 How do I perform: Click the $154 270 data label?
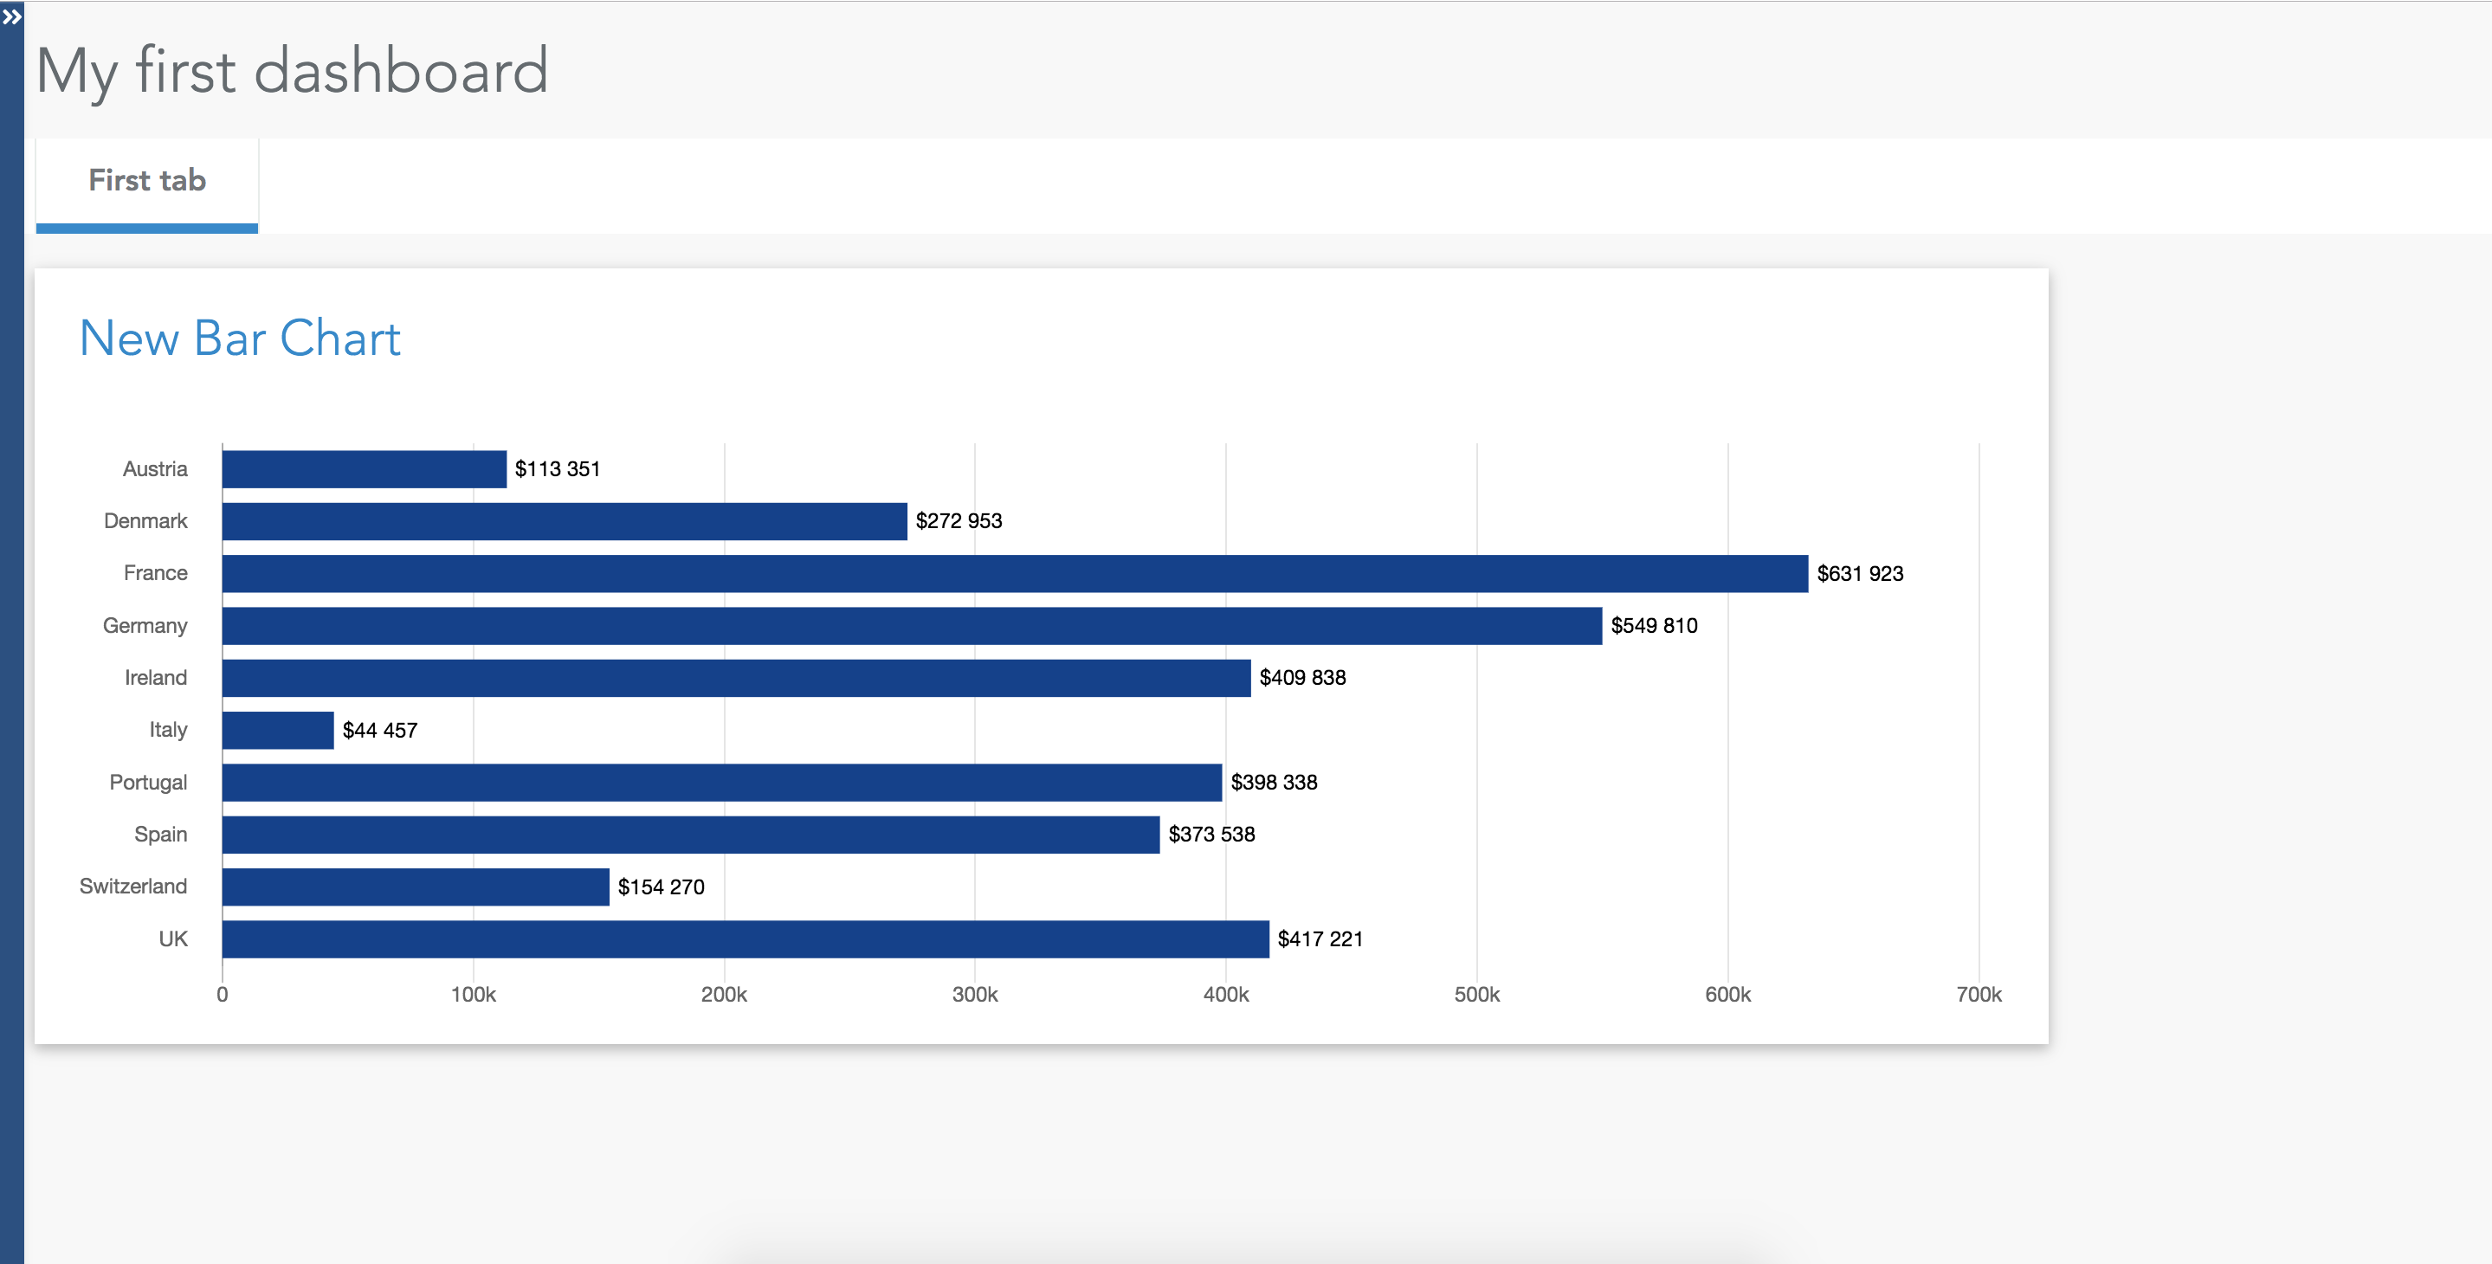coord(662,887)
